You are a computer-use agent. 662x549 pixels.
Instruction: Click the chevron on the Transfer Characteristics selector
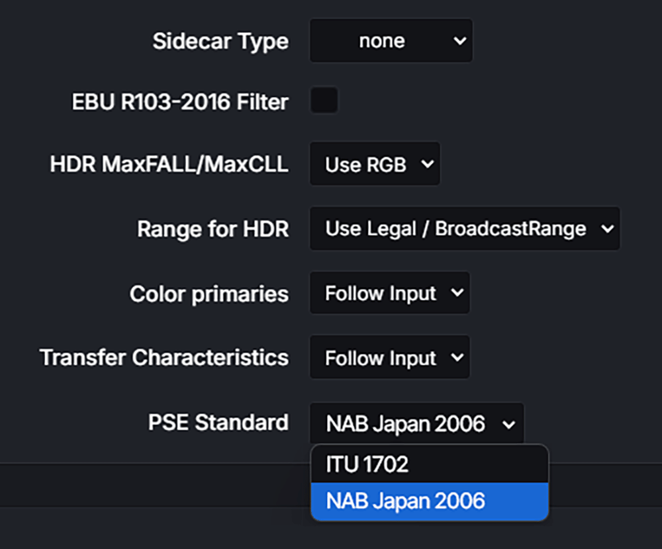click(x=457, y=357)
